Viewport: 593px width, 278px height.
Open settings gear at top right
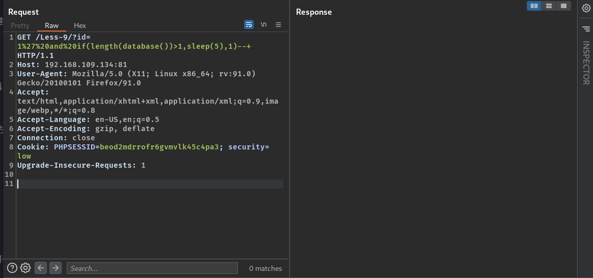(586, 8)
